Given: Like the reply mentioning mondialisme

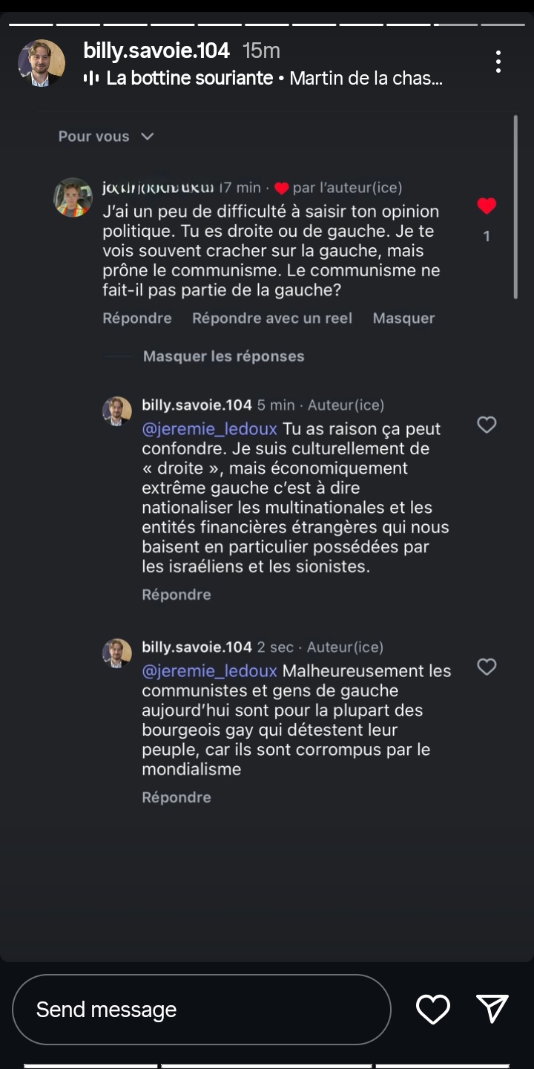Looking at the screenshot, I should tap(487, 667).
